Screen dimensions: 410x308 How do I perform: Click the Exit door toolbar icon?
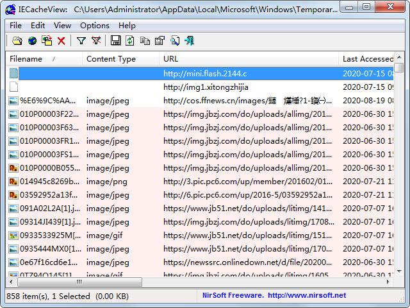pos(190,41)
